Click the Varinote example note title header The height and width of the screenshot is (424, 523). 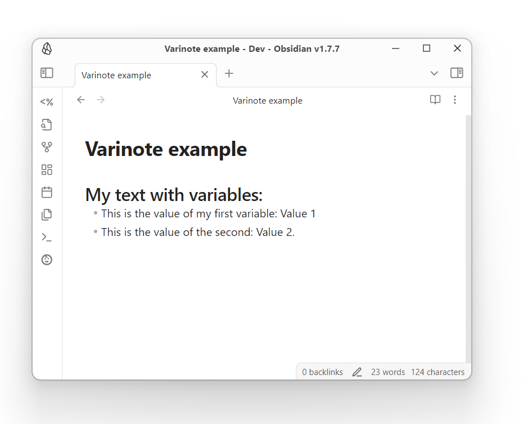click(268, 100)
